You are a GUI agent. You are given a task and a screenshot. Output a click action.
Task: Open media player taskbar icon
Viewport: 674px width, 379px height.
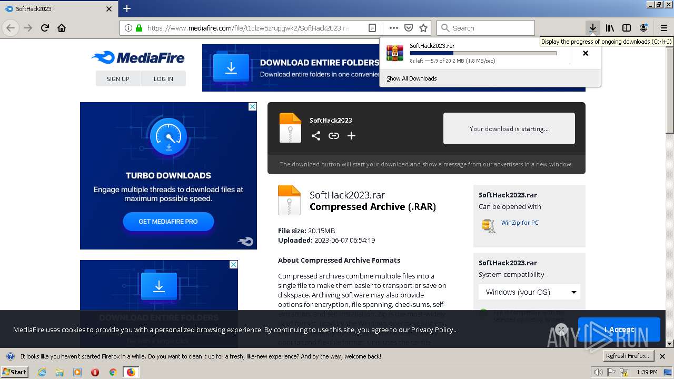pos(77,372)
